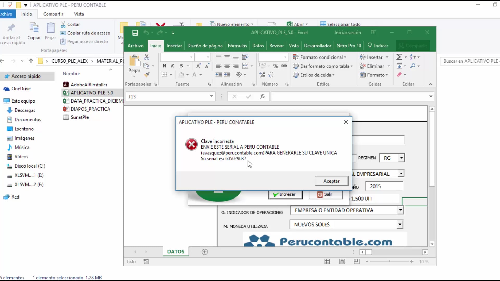The height and width of the screenshot is (281, 500).
Task: Click the AutoSum sigma icon
Action: pyautogui.click(x=399, y=57)
